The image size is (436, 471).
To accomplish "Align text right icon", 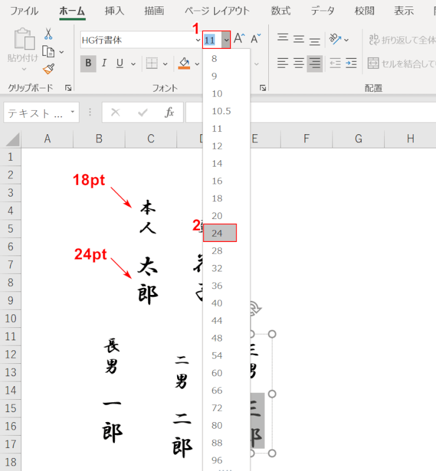I will pos(315,64).
